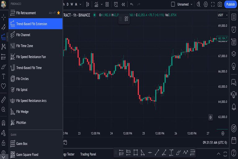Choose Fib Speed Resistance Arcs
238x159 pixels.
tap(35, 101)
